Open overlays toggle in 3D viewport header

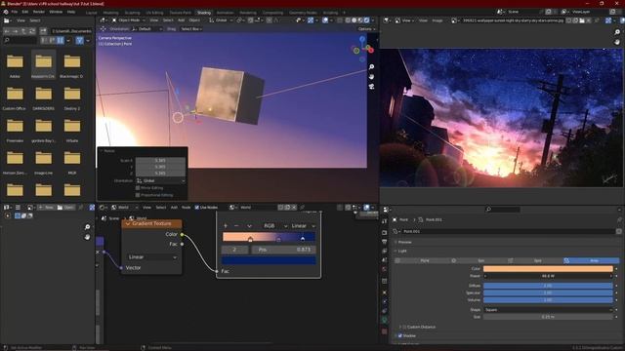(x=325, y=19)
